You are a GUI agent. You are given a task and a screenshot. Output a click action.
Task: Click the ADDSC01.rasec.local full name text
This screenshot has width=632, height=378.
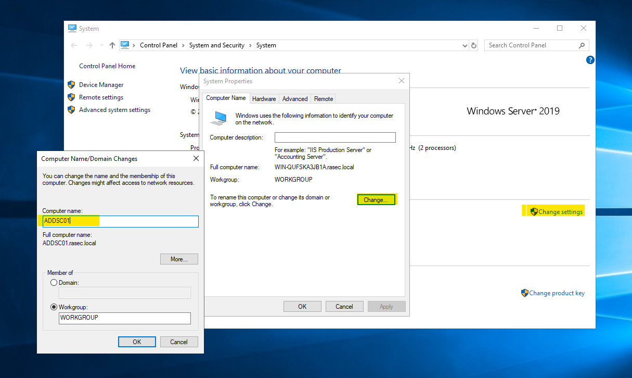(69, 243)
